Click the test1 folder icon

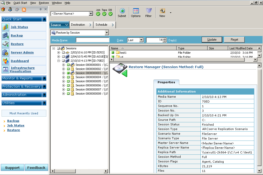pyautogui.click(x=118, y=52)
